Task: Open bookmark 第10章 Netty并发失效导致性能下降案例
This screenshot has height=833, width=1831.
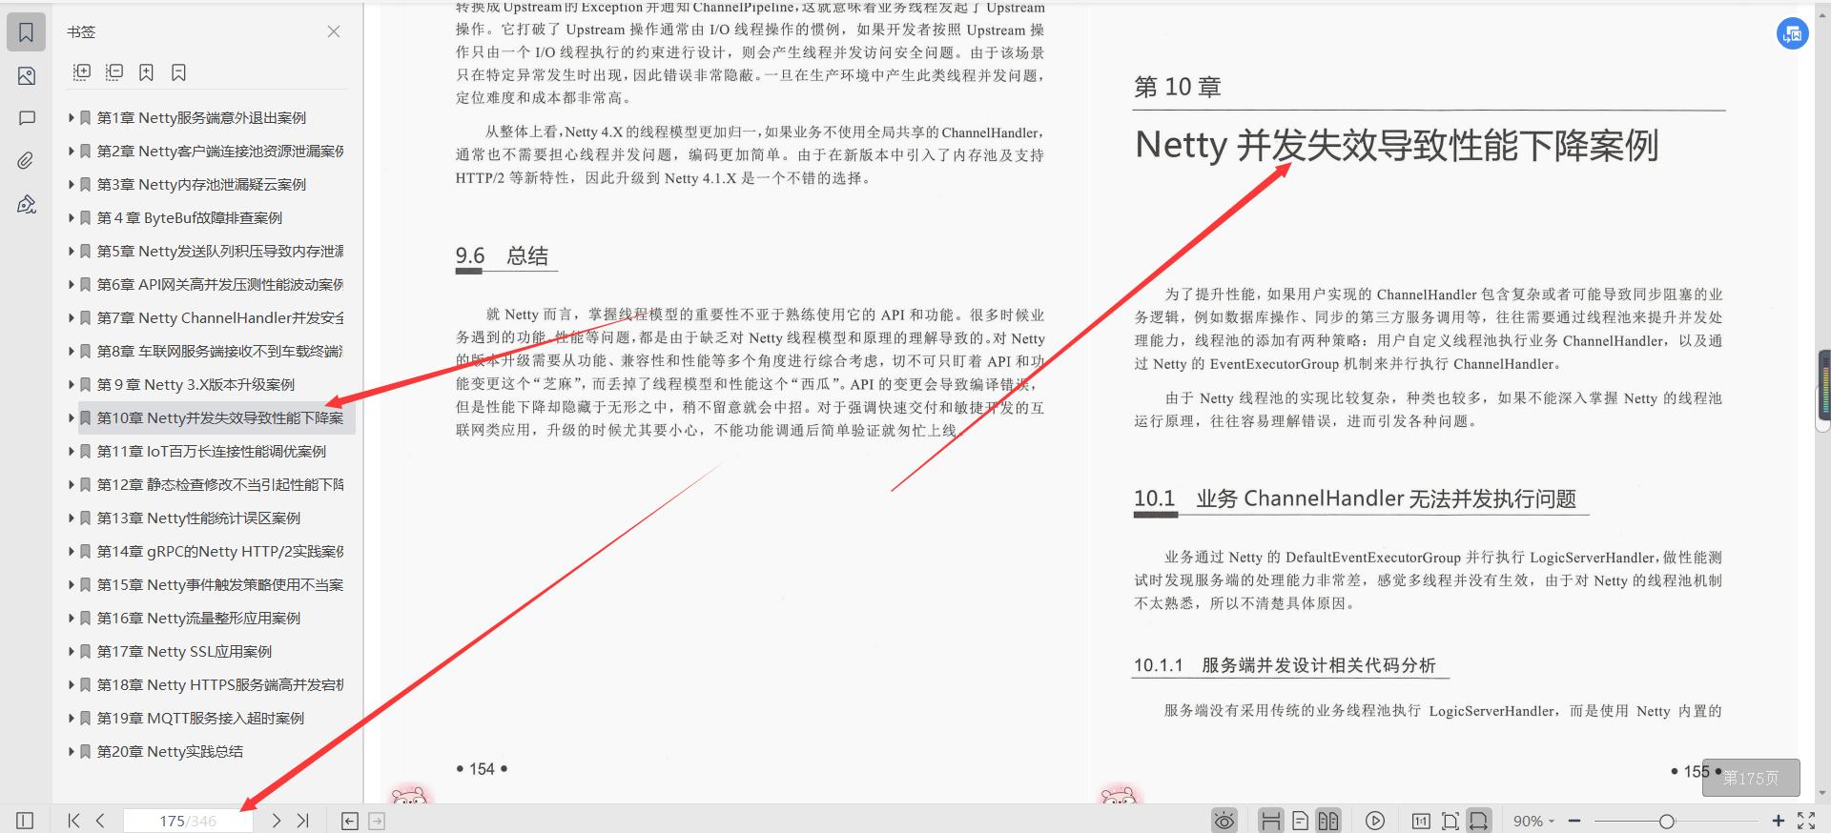Action: [220, 418]
